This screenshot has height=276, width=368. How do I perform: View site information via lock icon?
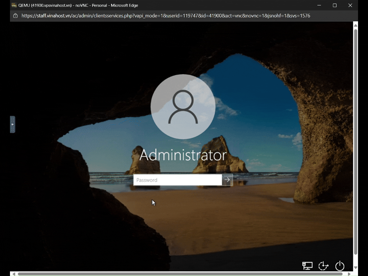point(15,16)
